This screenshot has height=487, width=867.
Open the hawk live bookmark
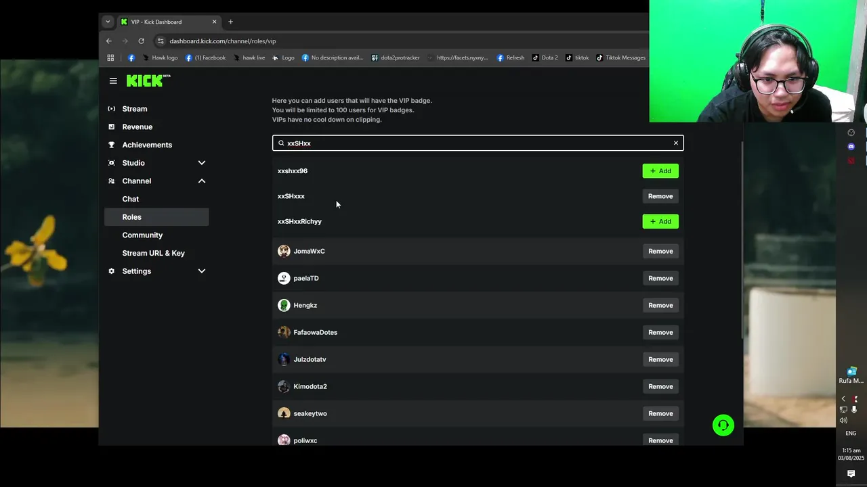[249, 57]
